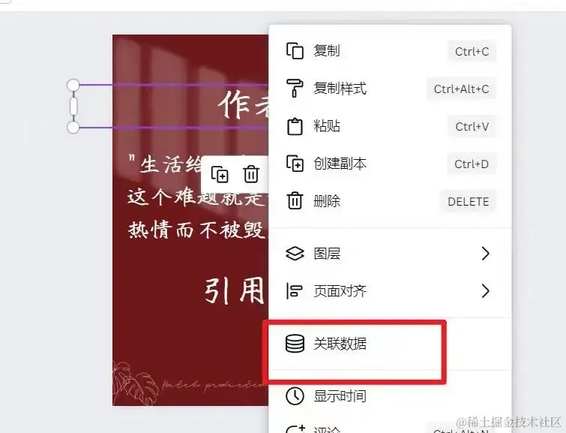Click the page align icon
This screenshot has height=433, width=566.
pyautogui.click(x=294, y=291)
